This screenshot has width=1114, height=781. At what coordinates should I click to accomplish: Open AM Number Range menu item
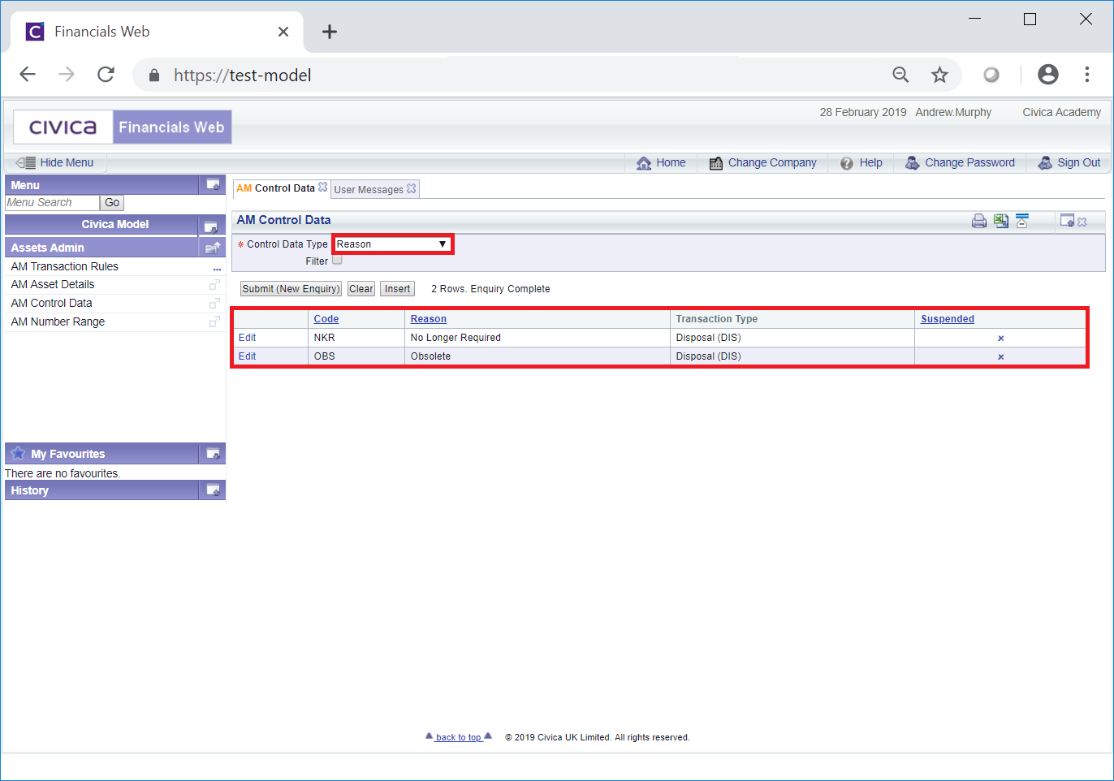(58, 321)
